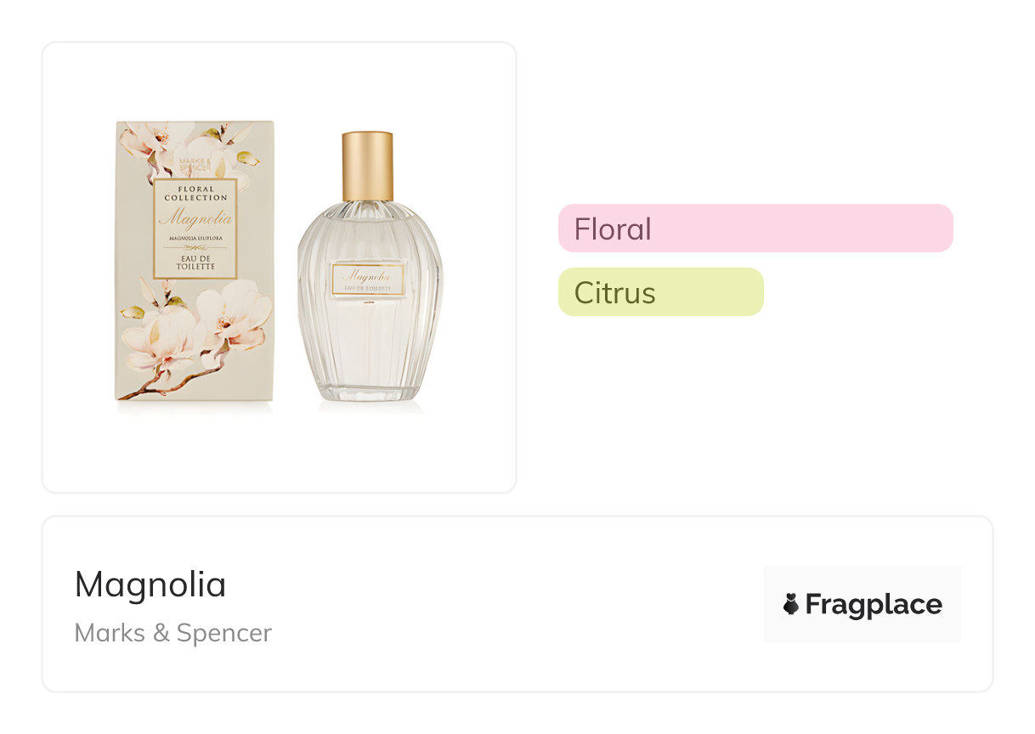Click the Floral Collection label on the box
The width and height of the screenshot is (1035, 734).
pyautogui.click(x=195, y=193)
